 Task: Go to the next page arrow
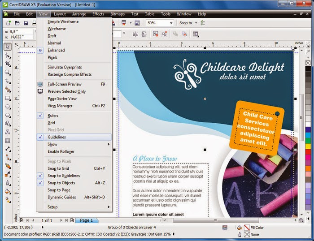(x=61, y=220)
